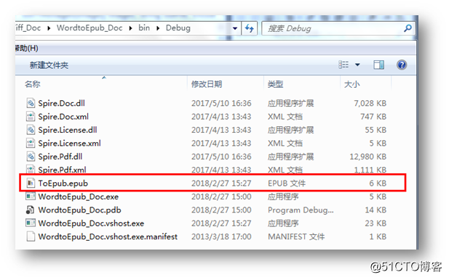
Task: Select the Spire.License.dll file name
Action: click(68, 130)
